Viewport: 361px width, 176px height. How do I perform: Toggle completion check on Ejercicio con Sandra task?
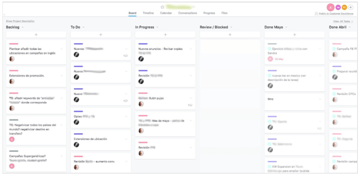(269, 49)
